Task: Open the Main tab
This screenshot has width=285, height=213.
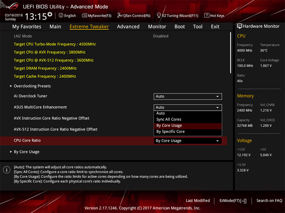Action: click(55, 27)
